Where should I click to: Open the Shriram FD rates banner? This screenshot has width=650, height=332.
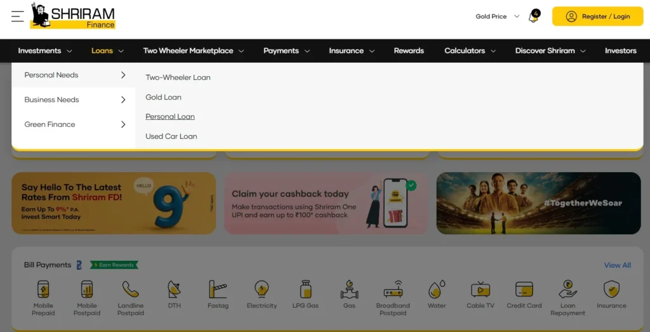(x=114, y=203)
